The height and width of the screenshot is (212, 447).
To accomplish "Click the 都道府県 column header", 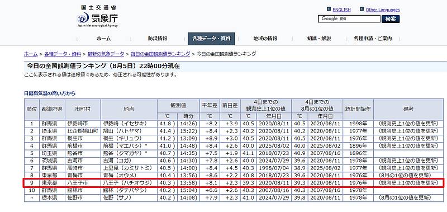I will pos(52,109).
